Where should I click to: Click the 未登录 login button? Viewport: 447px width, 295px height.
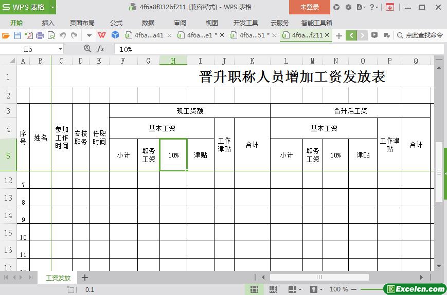click(309, 7)
